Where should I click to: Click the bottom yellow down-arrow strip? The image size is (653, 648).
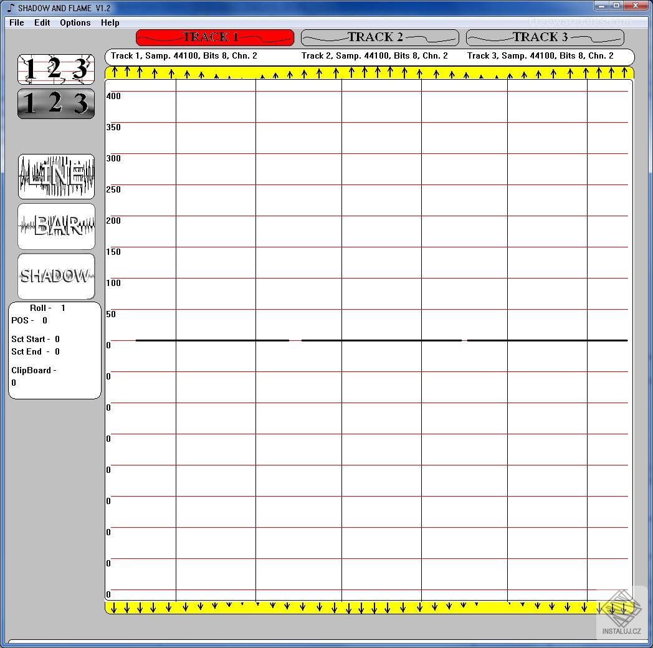point(369,607)
